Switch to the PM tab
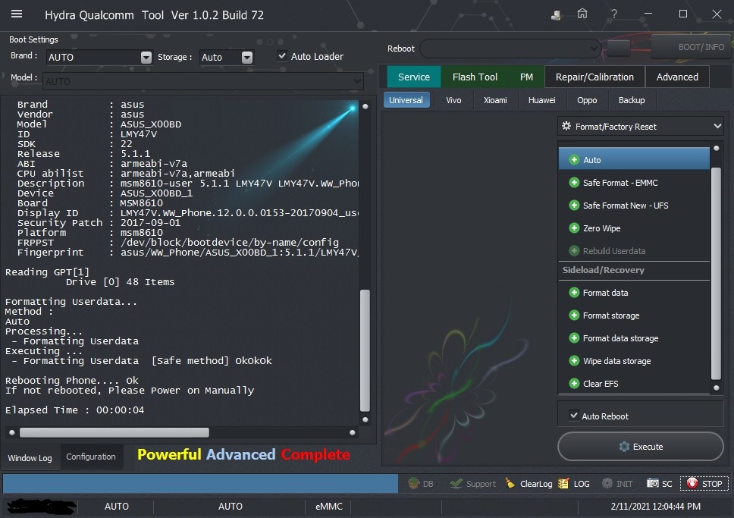This screenshot has height=518, width=734. (526, 77)
